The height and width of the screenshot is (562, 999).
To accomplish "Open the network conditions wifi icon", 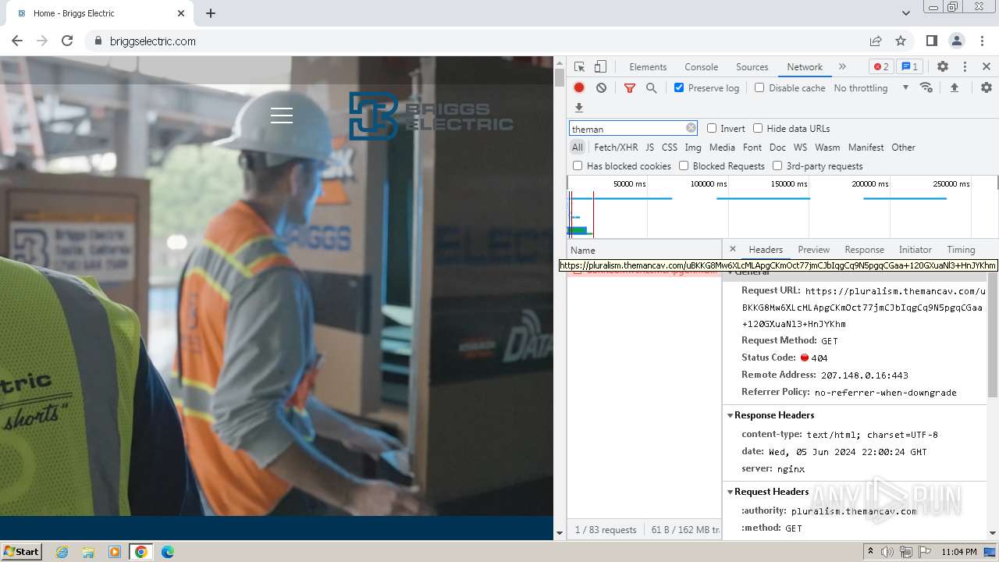I will coord(926,87).
